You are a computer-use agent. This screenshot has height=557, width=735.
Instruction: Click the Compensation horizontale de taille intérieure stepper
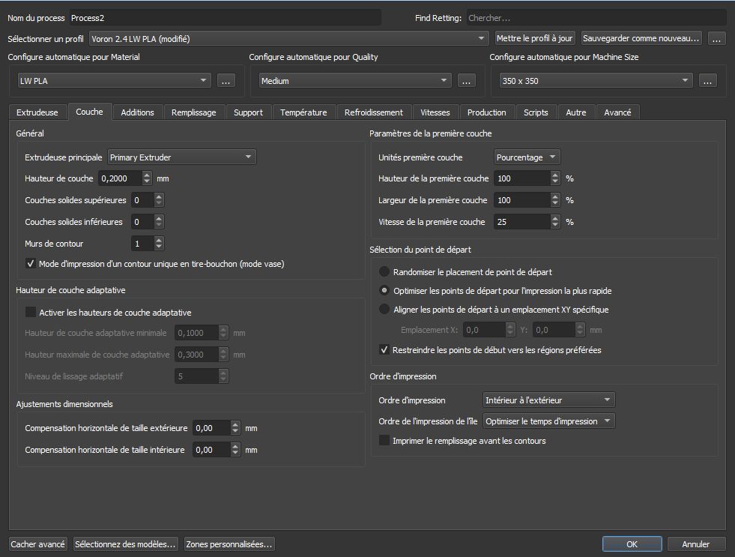click(x=235, y=449)
